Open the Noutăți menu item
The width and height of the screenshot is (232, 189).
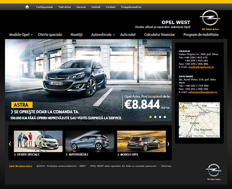(77, 35)
